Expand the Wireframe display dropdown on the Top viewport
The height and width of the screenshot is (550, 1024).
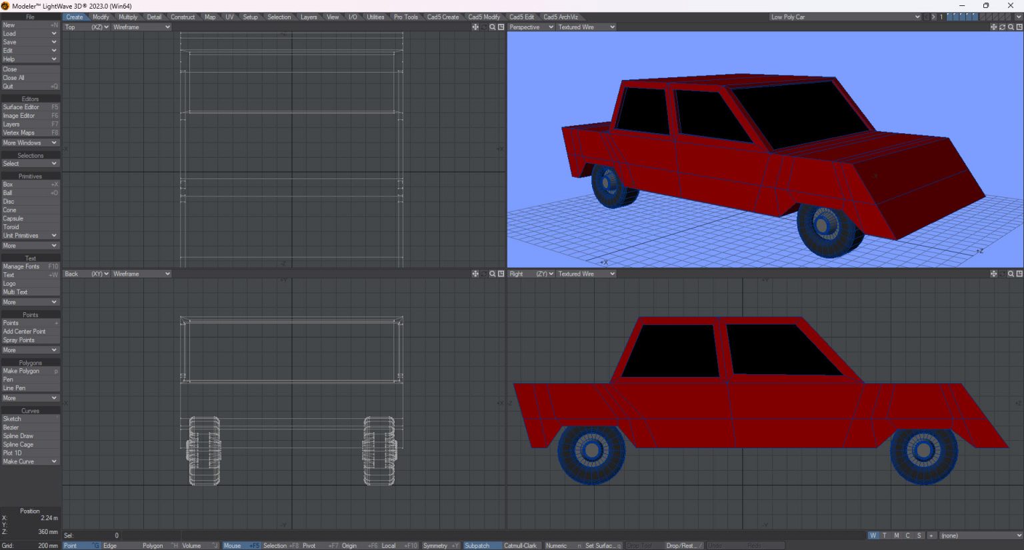coord(140,27)
